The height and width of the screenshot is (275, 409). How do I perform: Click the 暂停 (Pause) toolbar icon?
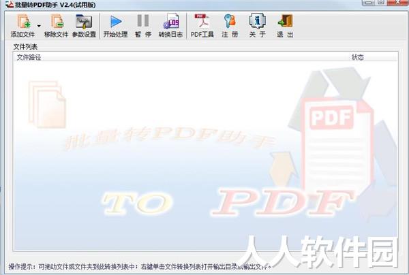[143, 25]
